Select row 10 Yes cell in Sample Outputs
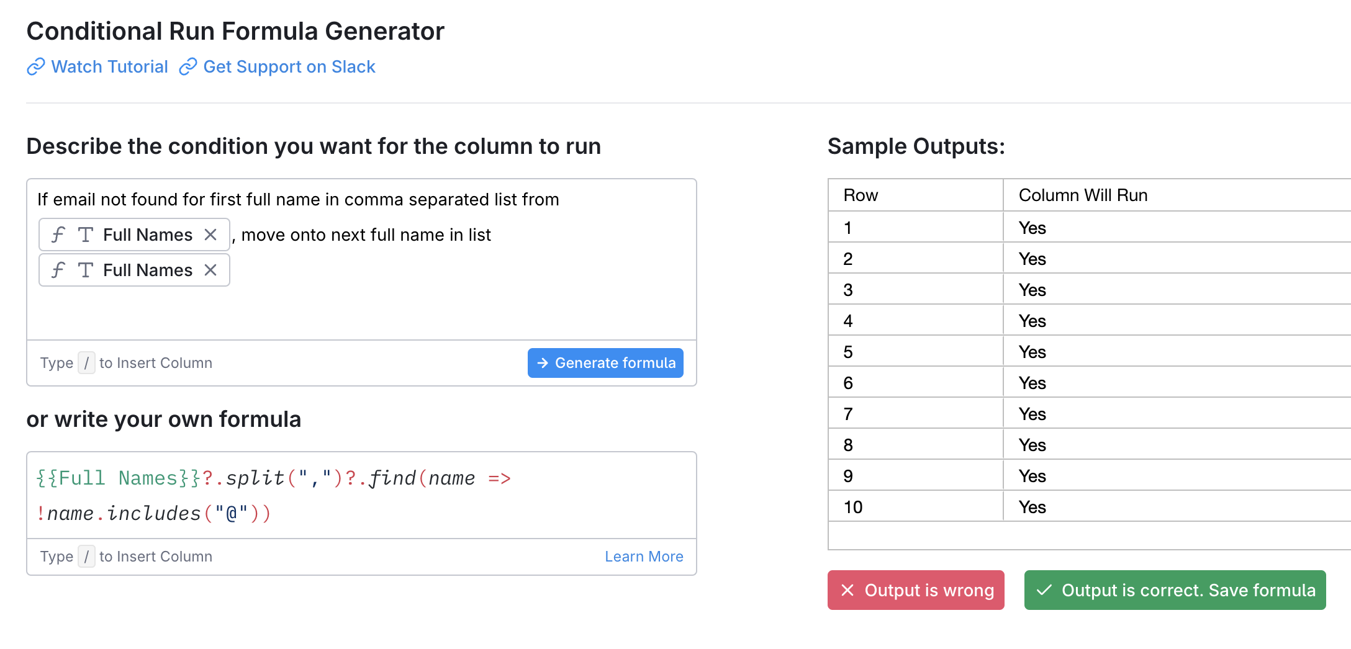Screen dimensions: 1351x649 pos(1032,507)
